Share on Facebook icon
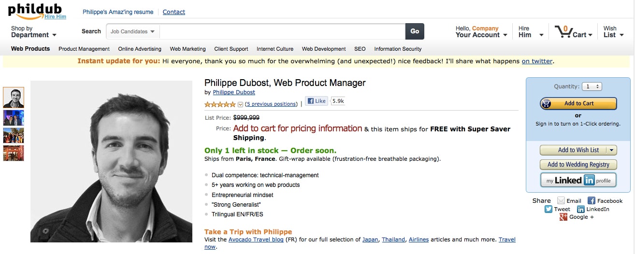 [592, 201]
